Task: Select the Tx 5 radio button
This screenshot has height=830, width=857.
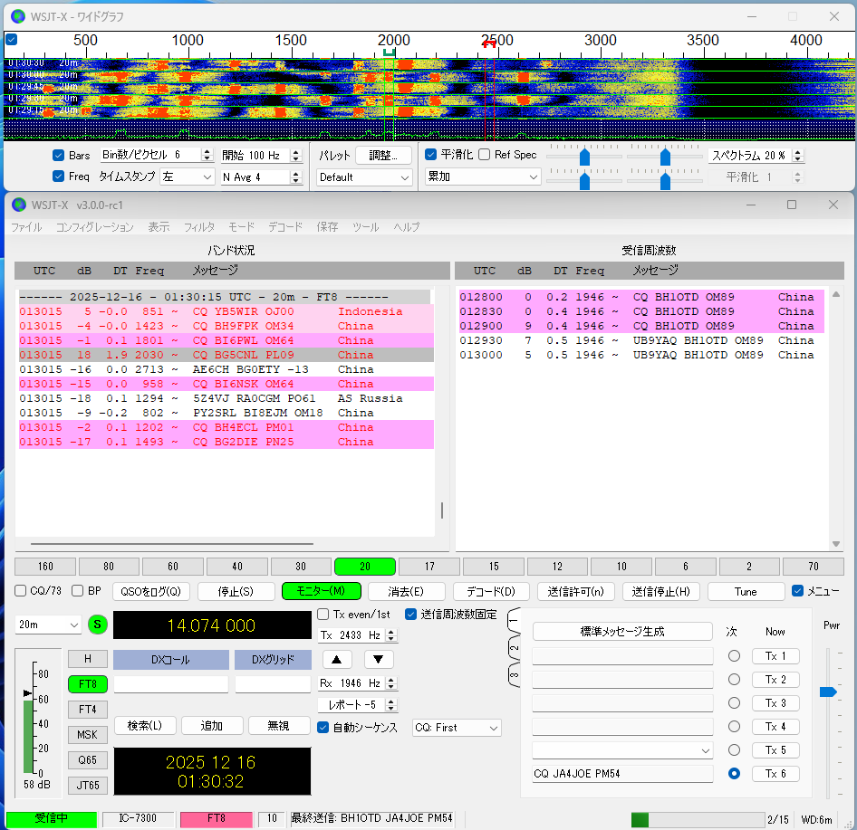Action: (x=734, y=750)
